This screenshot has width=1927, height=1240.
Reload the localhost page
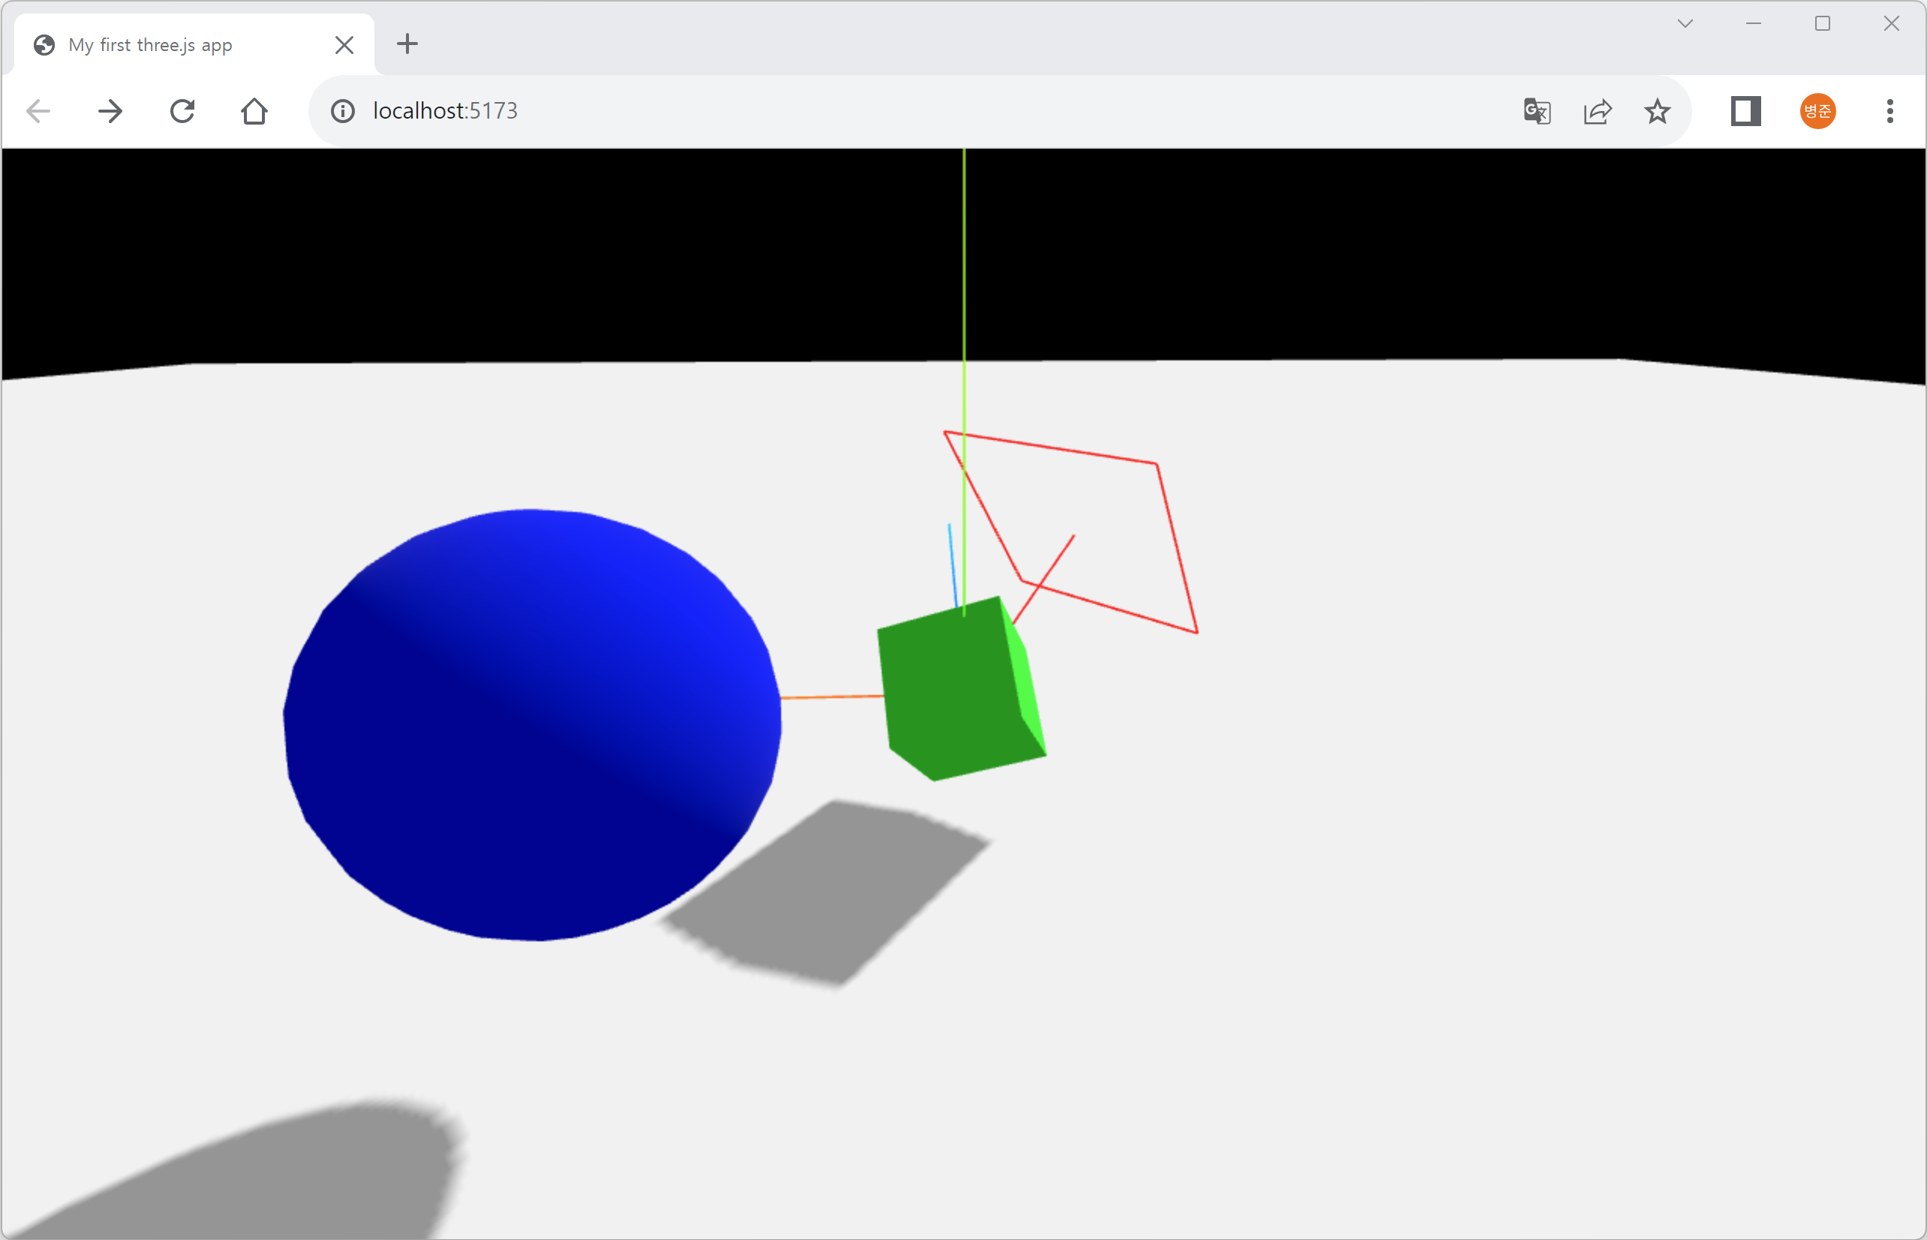(x=182, y=111)
